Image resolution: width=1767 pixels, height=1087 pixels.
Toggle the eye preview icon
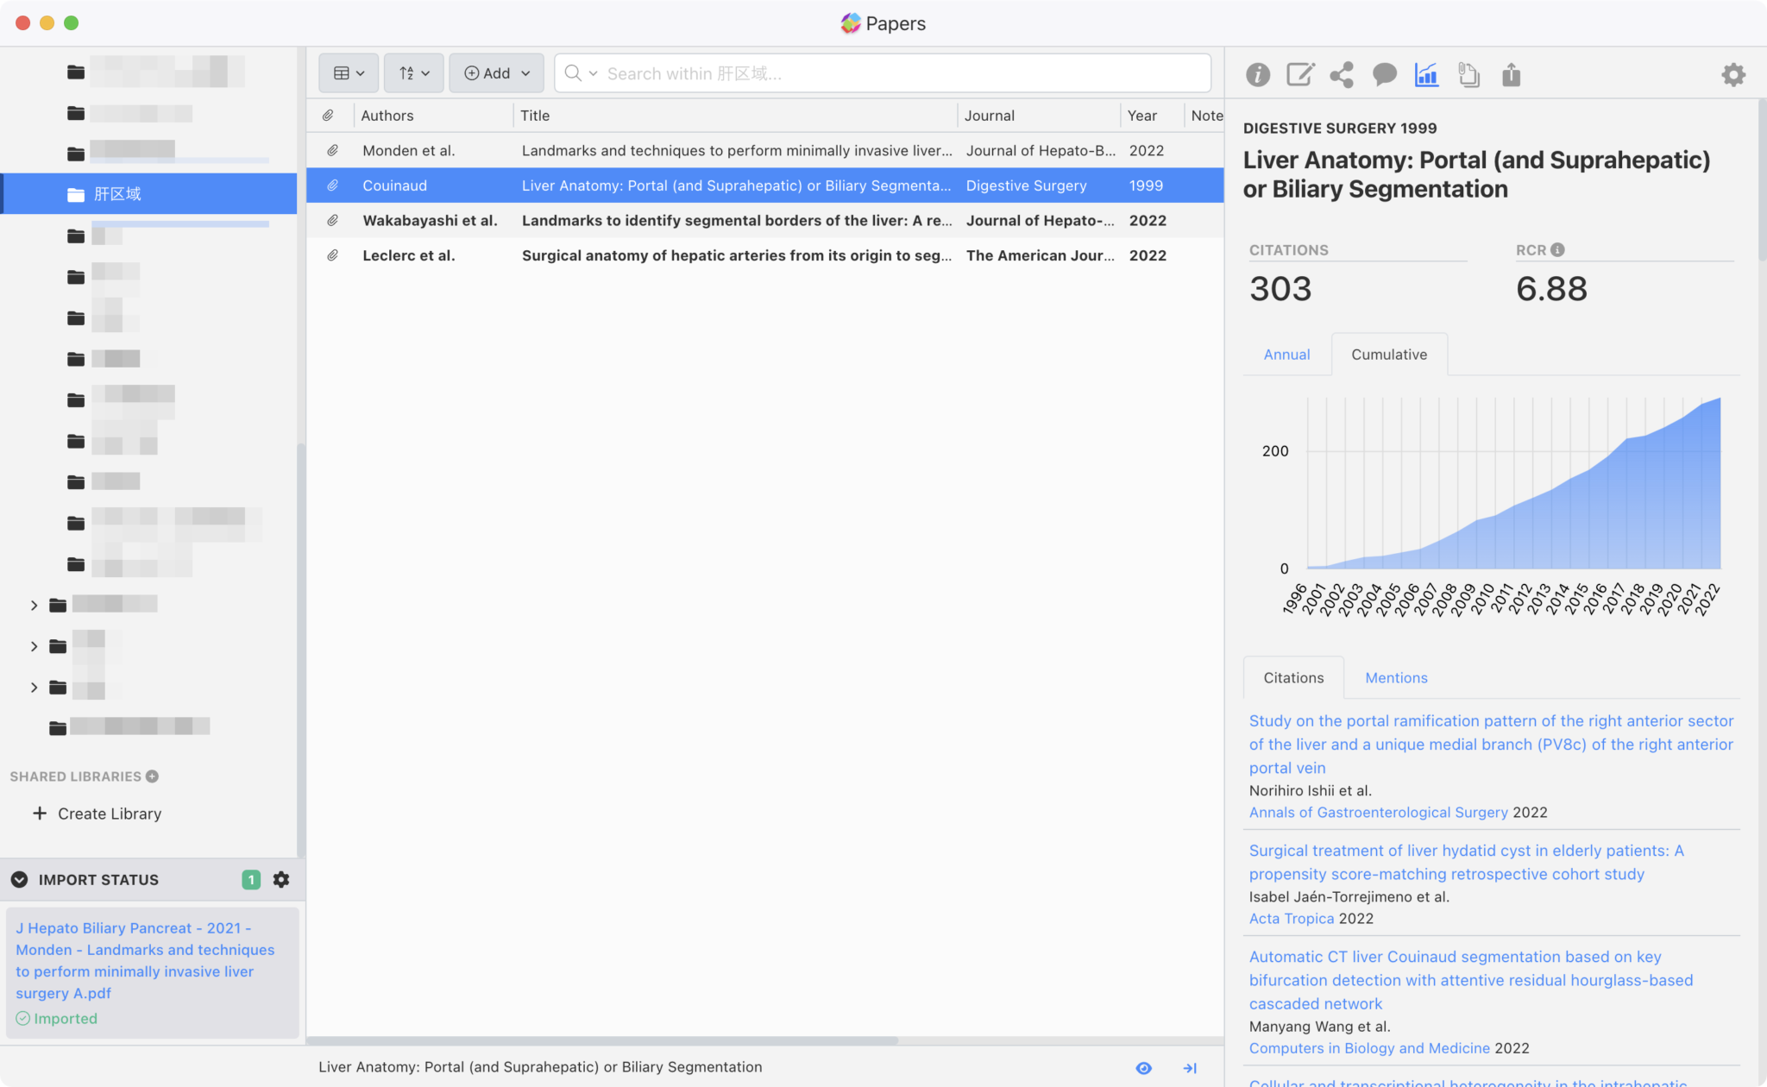(x=1143, y=1068)
